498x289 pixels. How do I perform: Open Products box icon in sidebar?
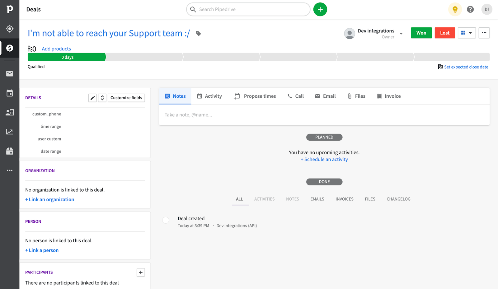click(x=10, y=151)
